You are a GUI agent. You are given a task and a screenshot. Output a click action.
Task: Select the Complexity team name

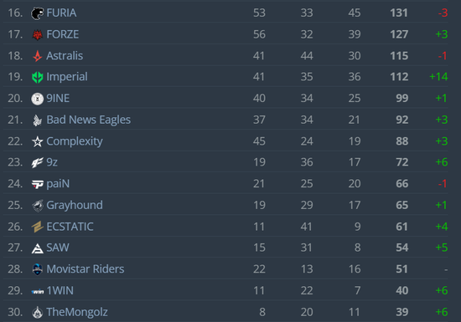pos(75,141)
